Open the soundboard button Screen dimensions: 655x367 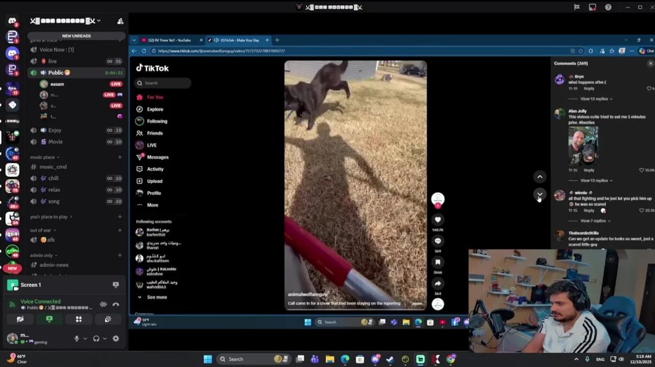(108, 319)
